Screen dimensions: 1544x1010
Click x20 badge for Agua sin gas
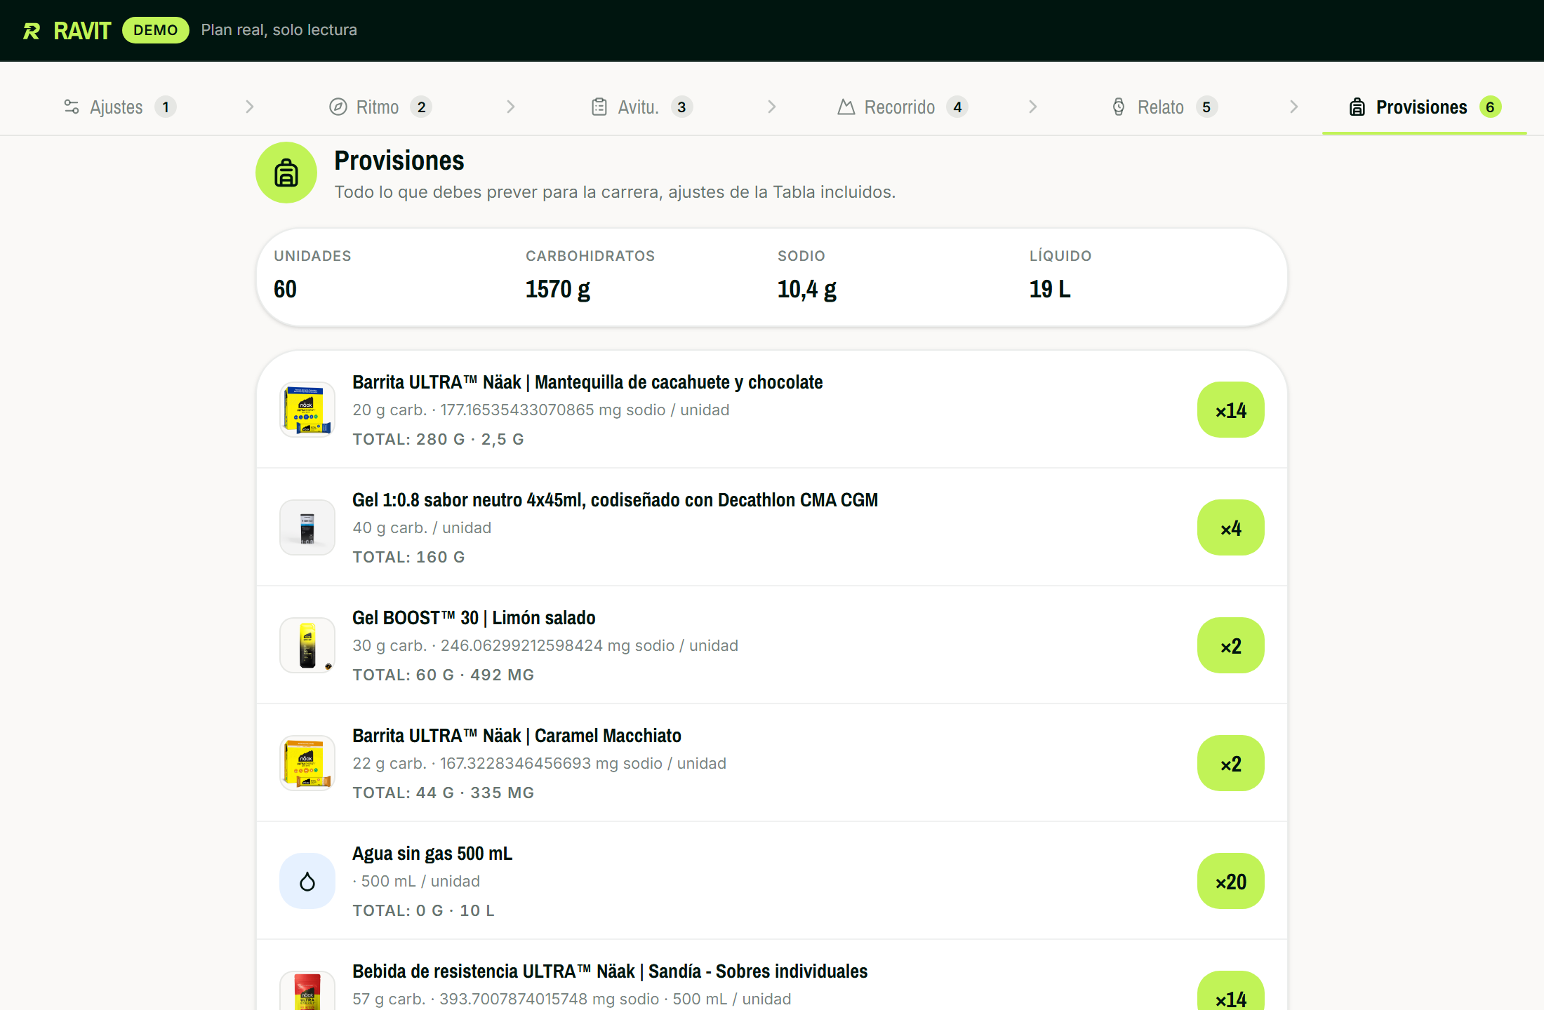1231,881
